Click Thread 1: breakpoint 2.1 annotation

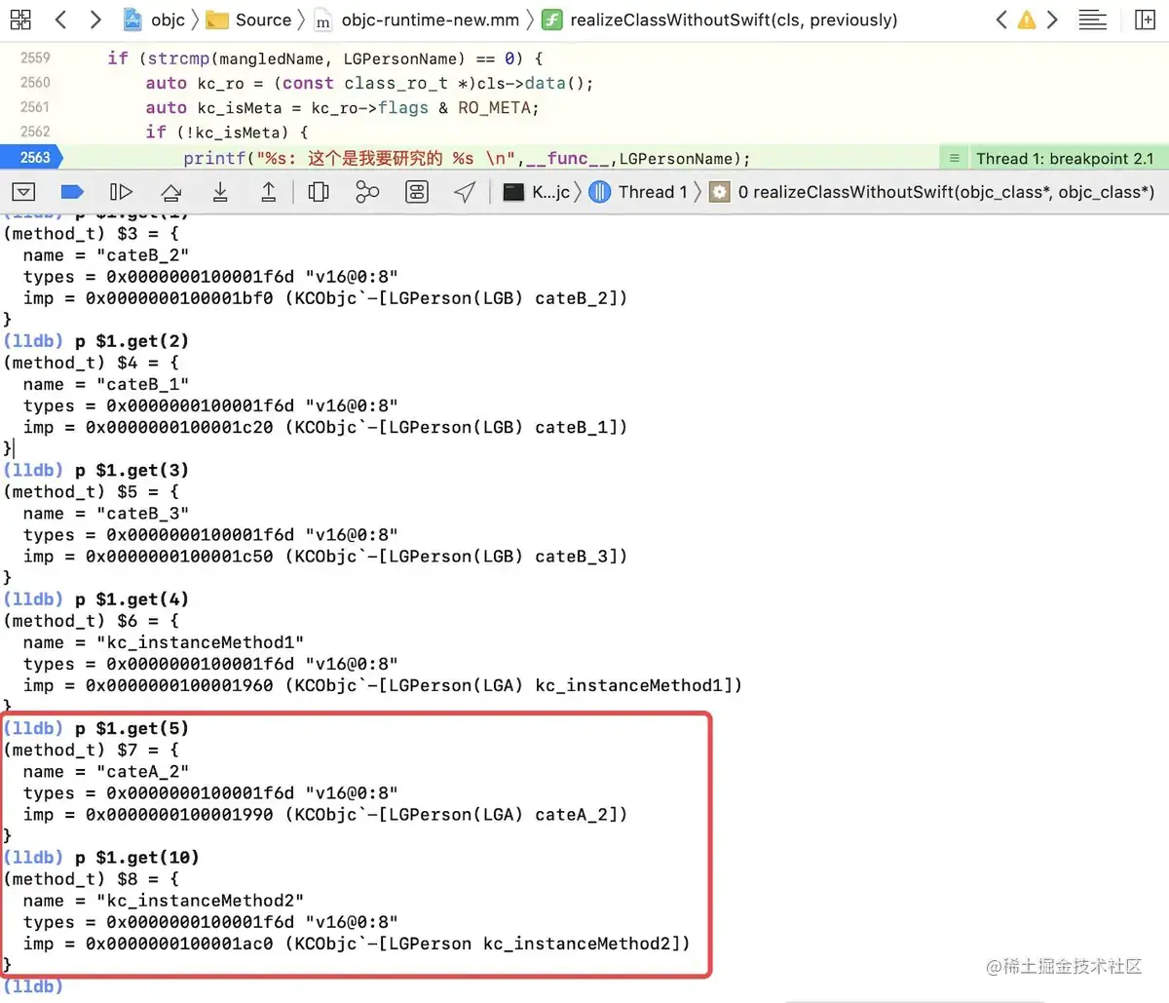(x=1064, y=158)
